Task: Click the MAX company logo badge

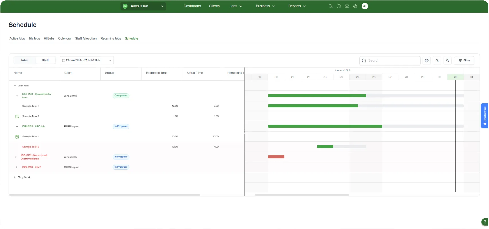Action: tap(125, 6)
